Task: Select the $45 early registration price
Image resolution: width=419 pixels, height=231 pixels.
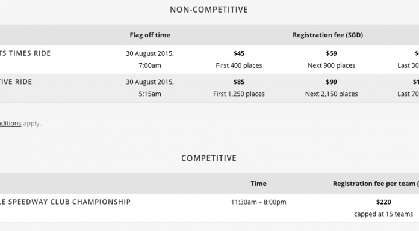Action: [x=239, y=53]
